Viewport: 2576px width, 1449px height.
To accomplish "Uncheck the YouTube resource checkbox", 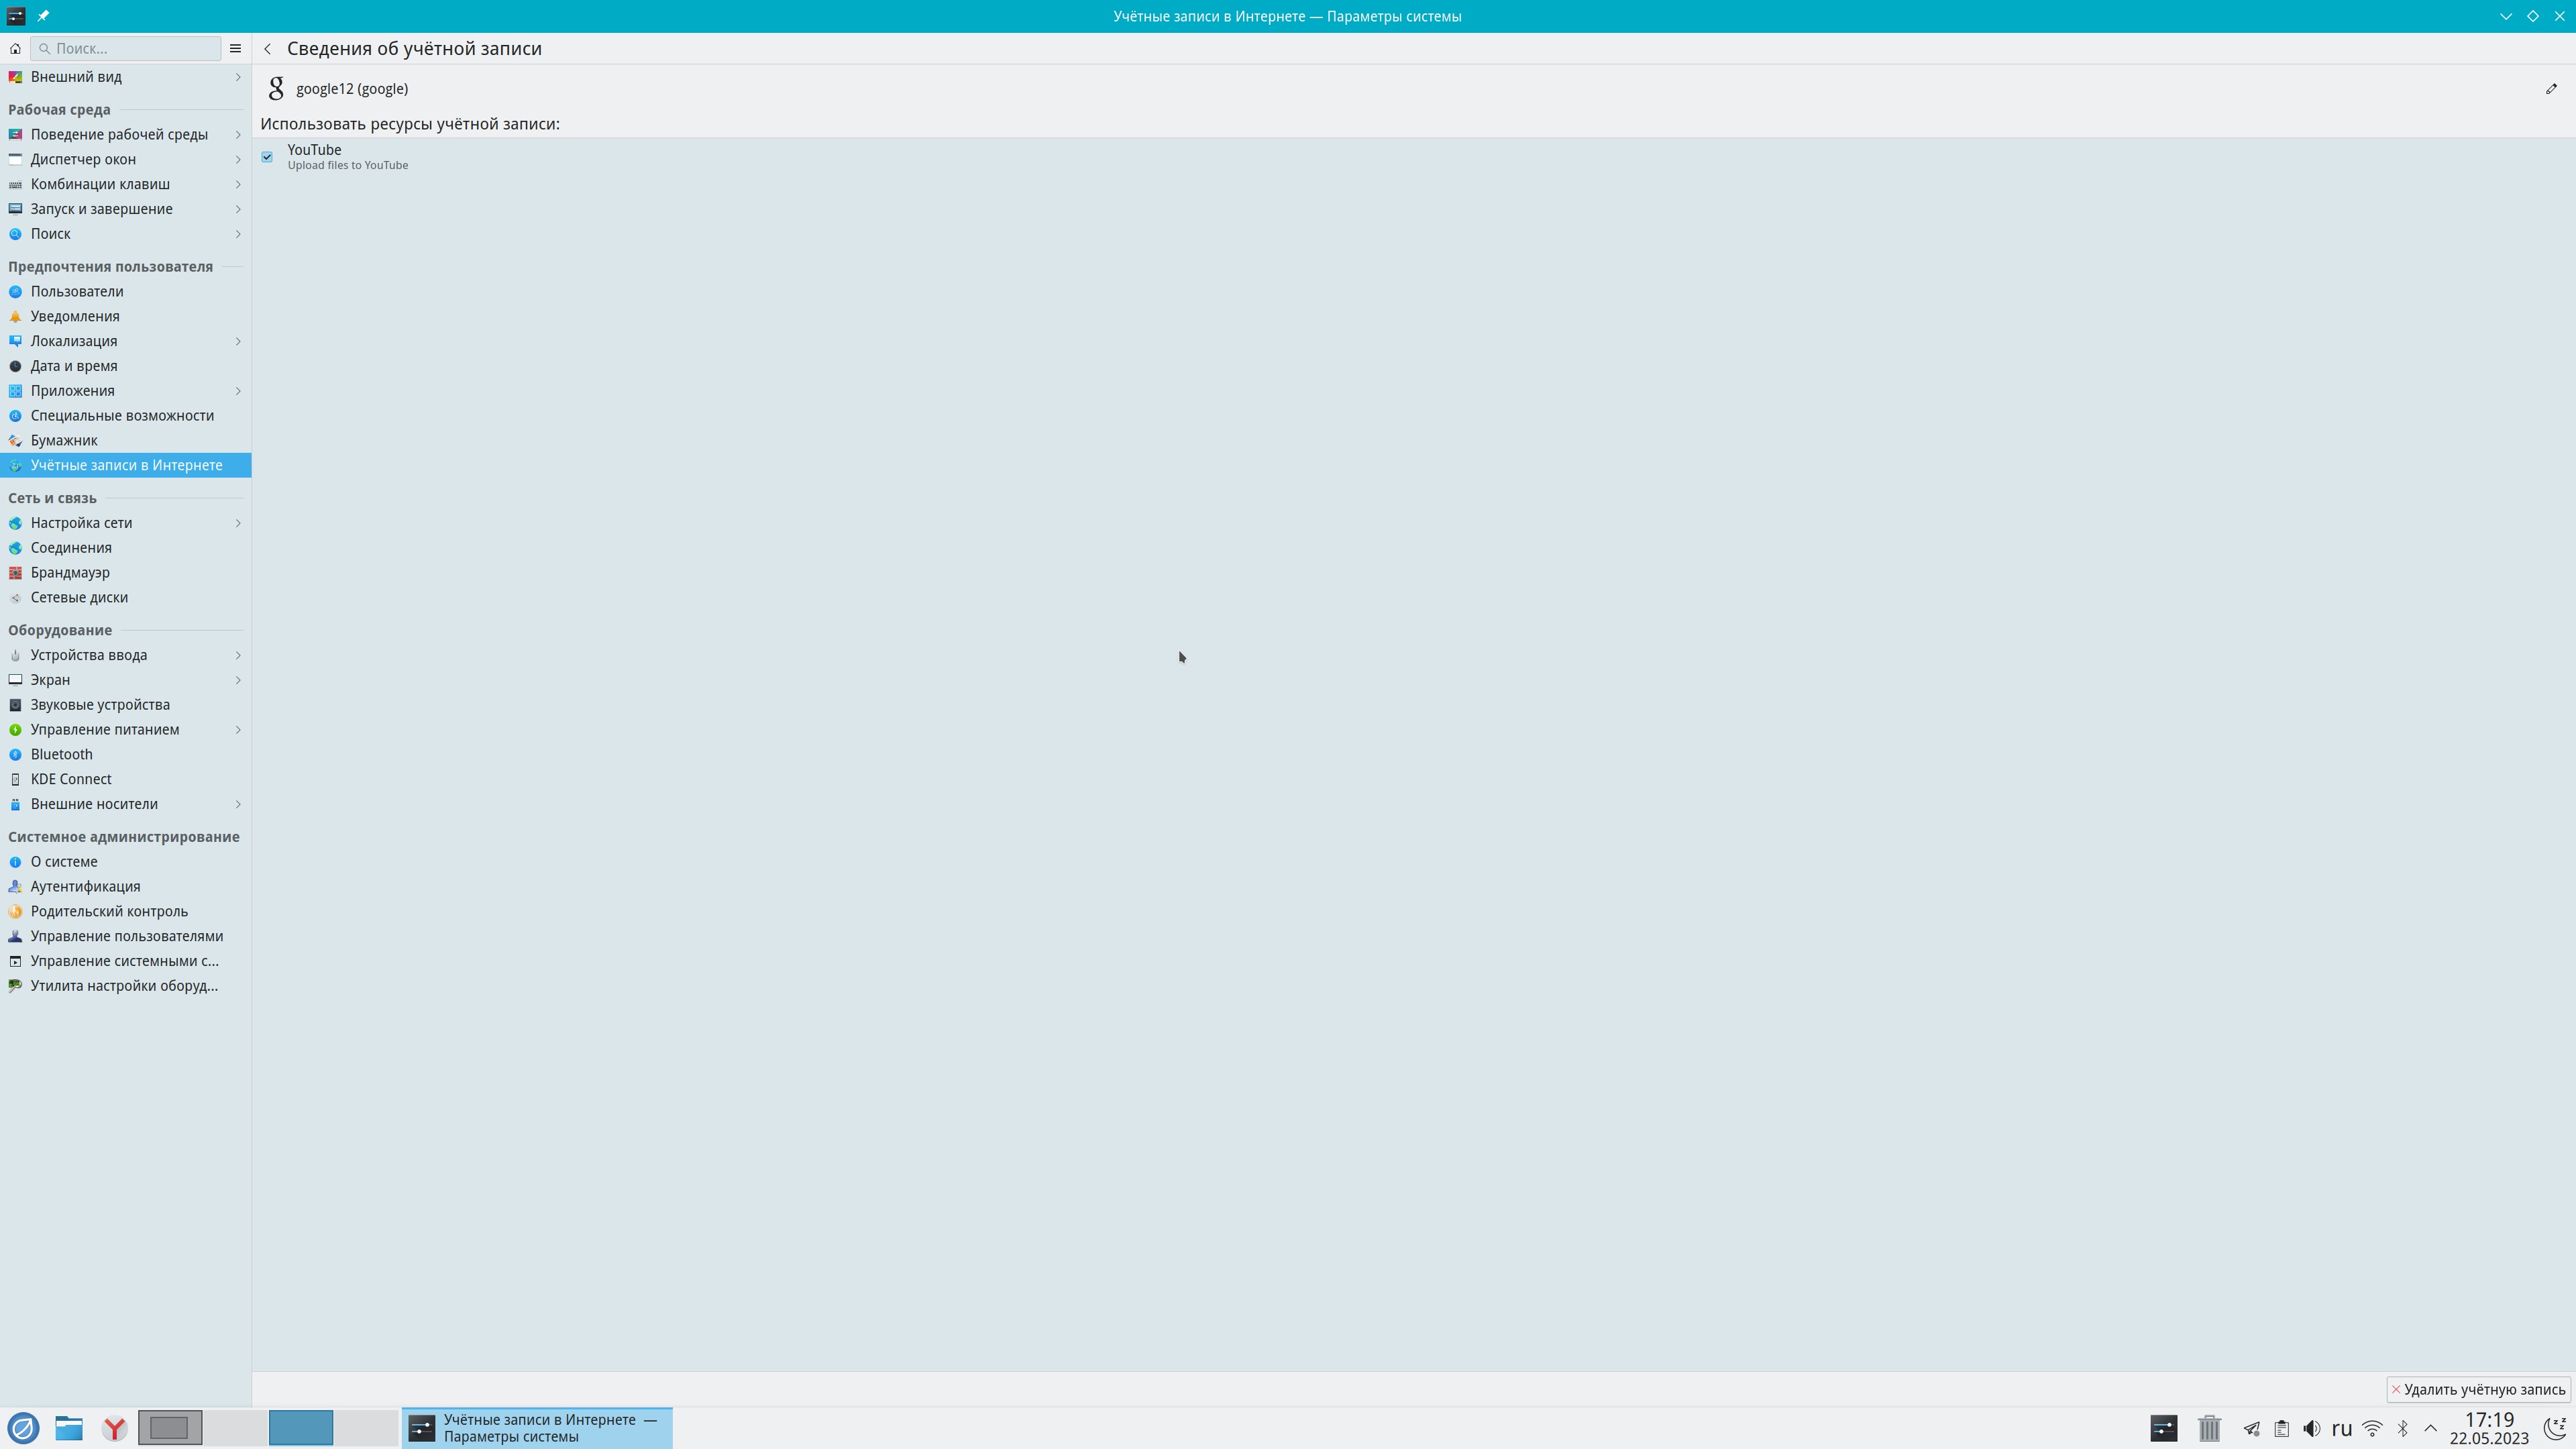I will (x=267, y=157).
